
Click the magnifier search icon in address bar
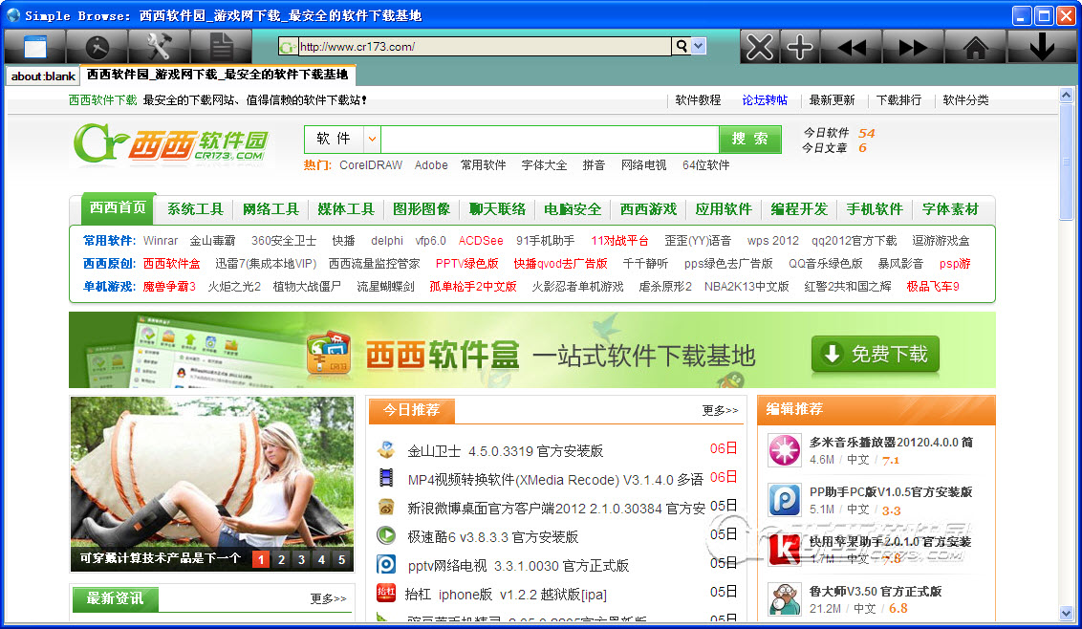pos(682,46)
